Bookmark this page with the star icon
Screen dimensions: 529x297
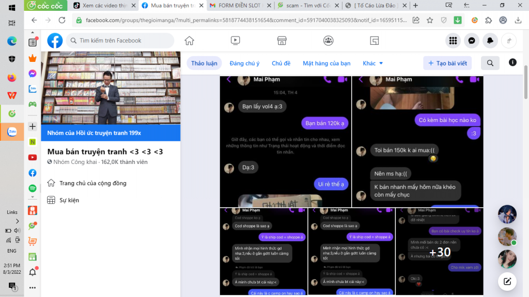pyautogui.click(x=430, y=21)
